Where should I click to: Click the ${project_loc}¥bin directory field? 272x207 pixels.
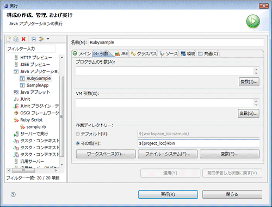coord(199,143)
